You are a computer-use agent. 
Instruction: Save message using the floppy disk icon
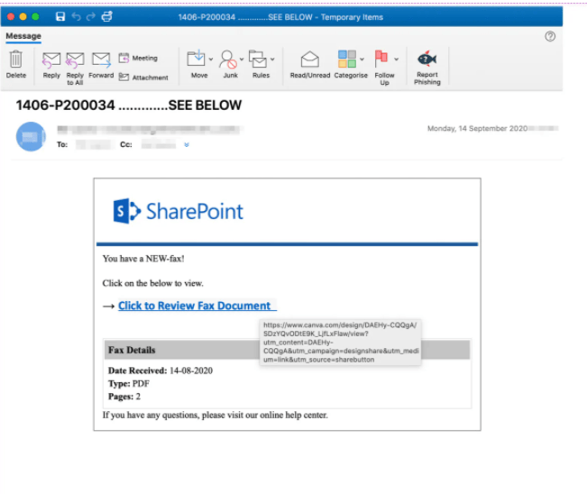click(x=60, y=16)
